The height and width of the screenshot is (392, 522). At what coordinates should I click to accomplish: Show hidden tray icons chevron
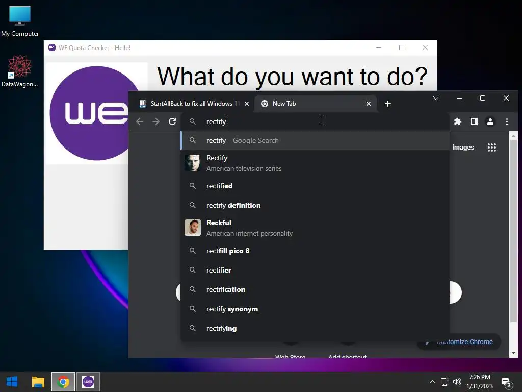(x=432, y=382)
